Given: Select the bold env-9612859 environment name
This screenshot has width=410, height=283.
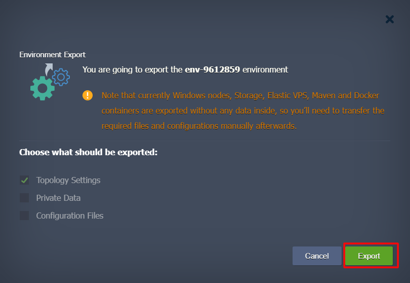Looking at the screenshot, I should coord(212,69).
